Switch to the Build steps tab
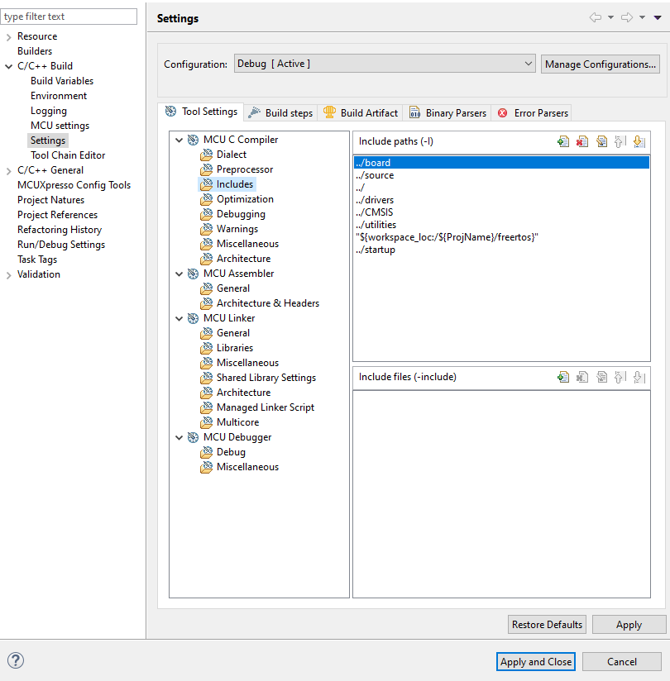 280,113
